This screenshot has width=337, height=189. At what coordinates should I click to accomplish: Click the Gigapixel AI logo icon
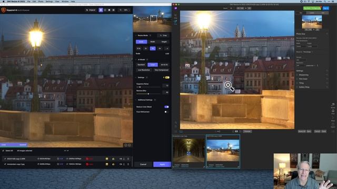[x=4, y=10]
